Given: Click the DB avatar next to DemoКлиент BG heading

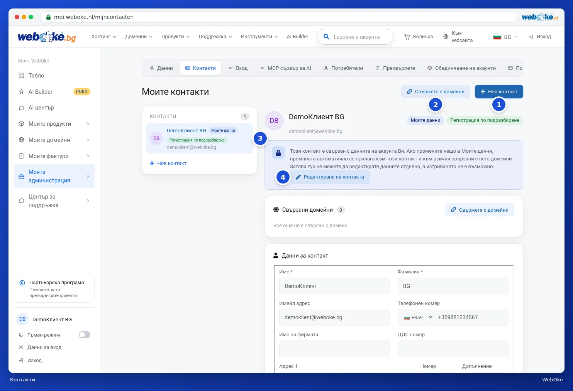Looking at the screenshot, I should point(274,121).
